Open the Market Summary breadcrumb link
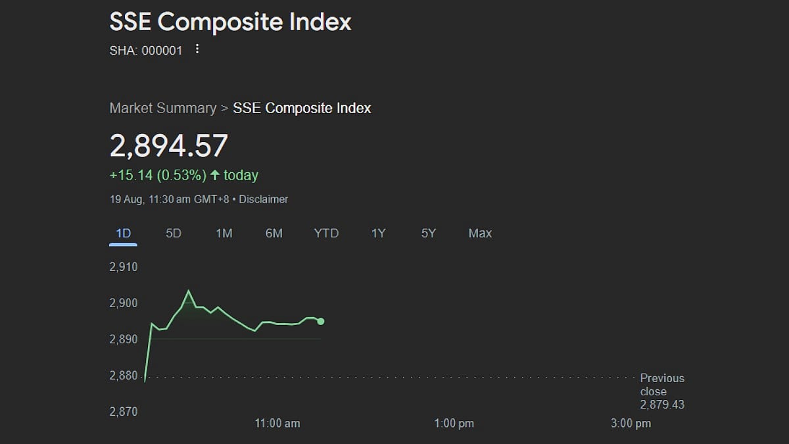Viewport: 789px width, 444px height. click(x=162, y=108)
